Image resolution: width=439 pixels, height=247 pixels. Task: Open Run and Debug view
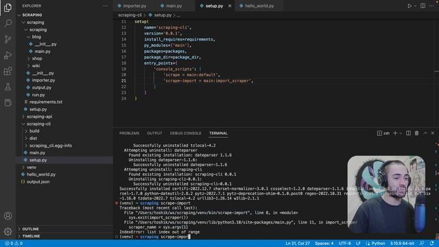pos(8,55)
